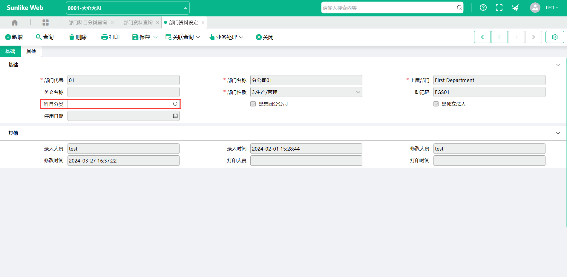
Task: Click the user avatar icon
Action: pos(535,7)
